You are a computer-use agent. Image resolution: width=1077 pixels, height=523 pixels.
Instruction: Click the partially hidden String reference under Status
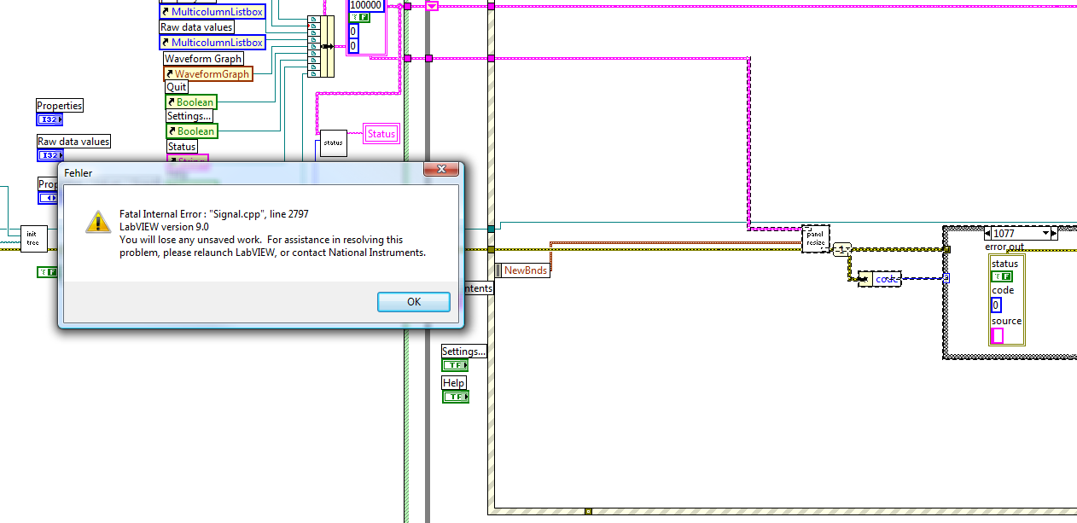[x=187, y=160]
